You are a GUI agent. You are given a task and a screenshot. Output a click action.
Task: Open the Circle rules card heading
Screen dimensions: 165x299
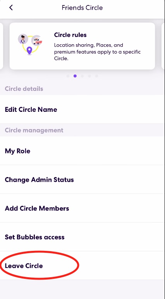70,35
